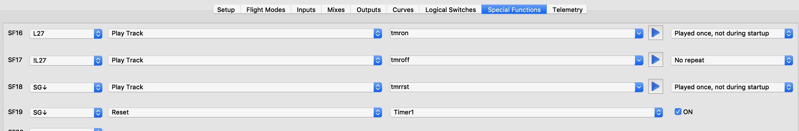This screenshot has width=799, height=131.
Task: Open the Timer1 parameter dropdown in SF19
Action: (526, 112)
